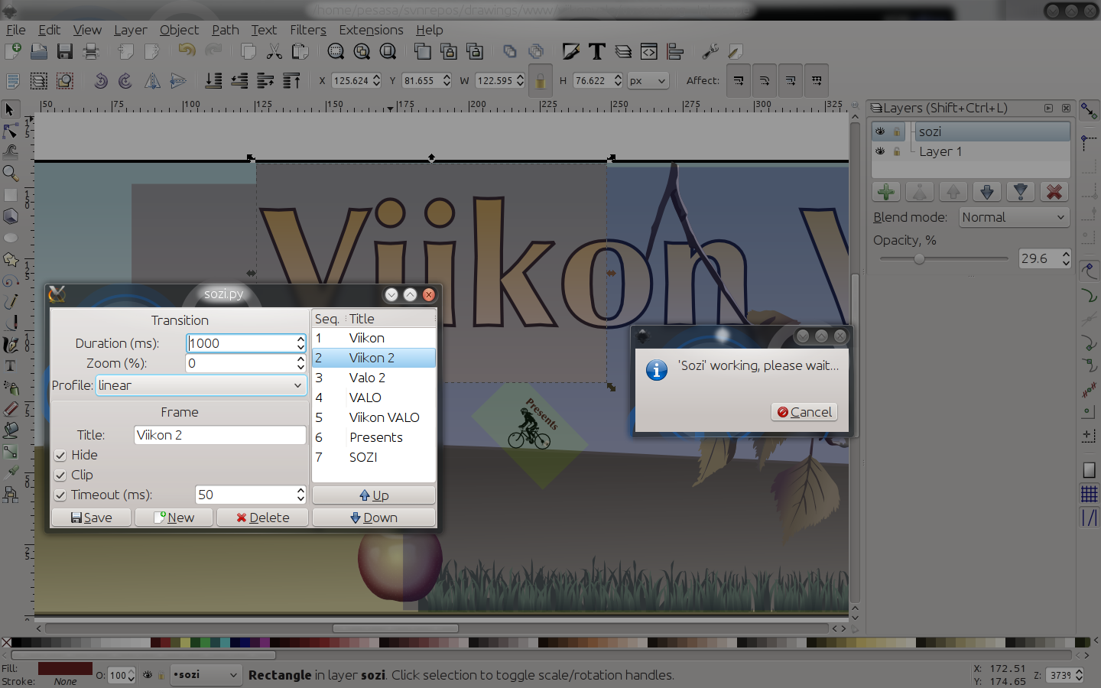
Task: Select the Paint bucket fill tool
Action: coord(10,430)
